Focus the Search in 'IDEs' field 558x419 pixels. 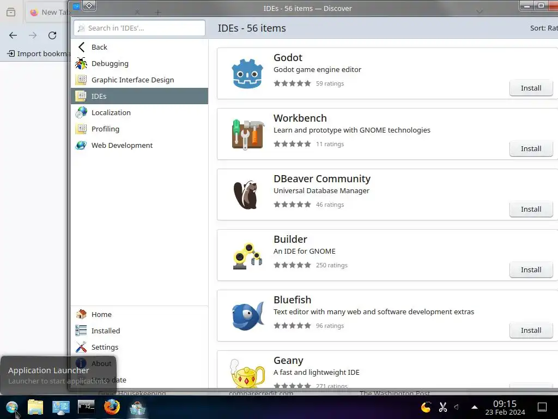click(x=139, y=28)
